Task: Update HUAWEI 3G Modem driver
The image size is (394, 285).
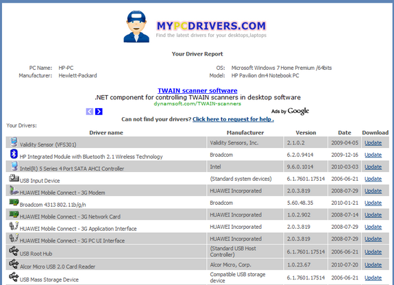Action: [x=373, y=191]
